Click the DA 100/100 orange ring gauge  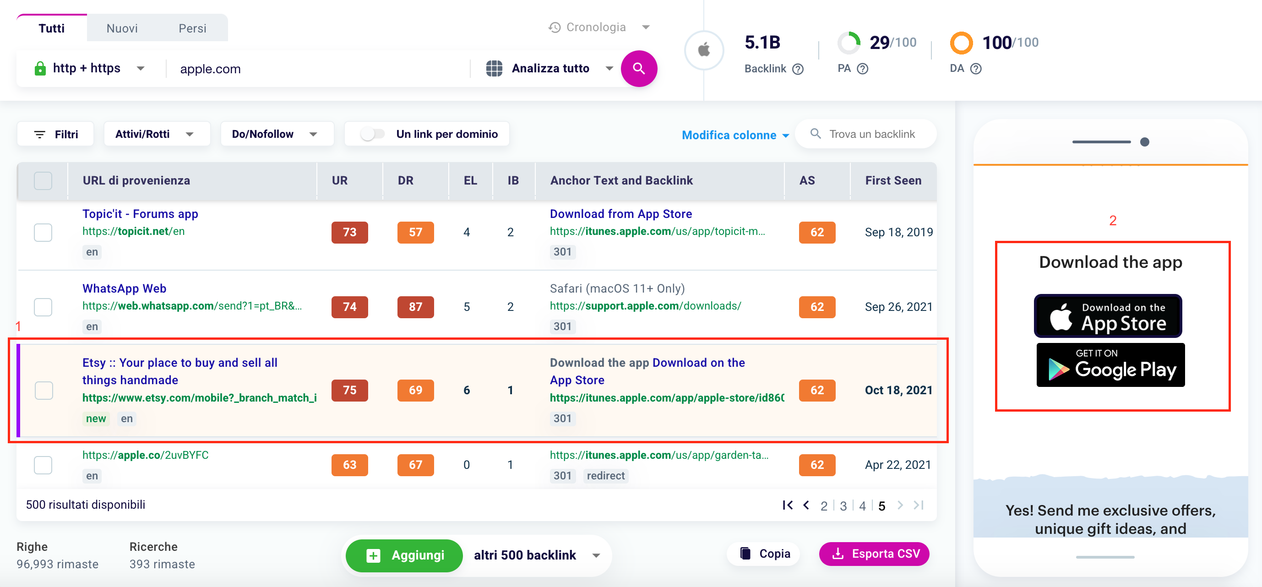pyautogui.click(x=961, y=43)
